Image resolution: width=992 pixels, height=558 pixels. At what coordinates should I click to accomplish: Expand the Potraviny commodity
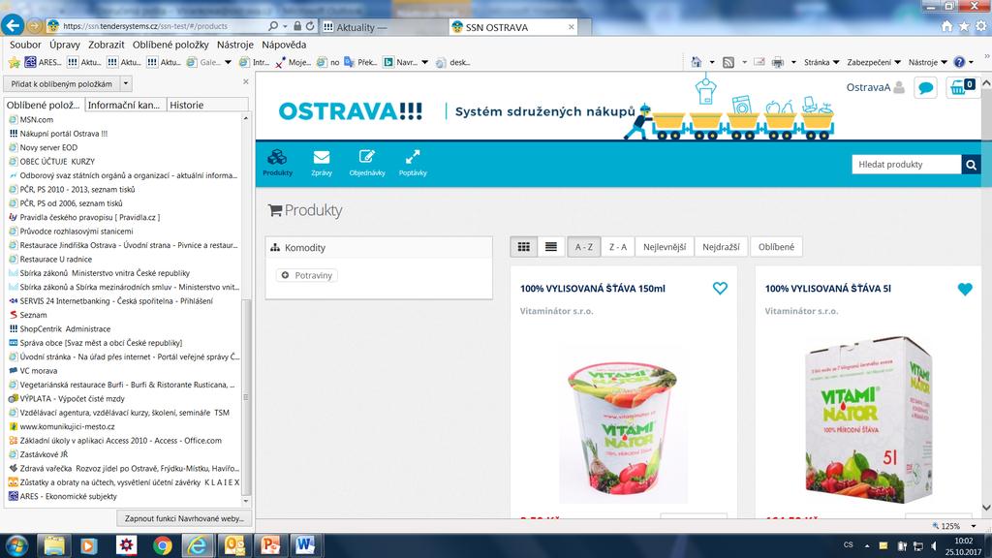[x=307, y=275]
